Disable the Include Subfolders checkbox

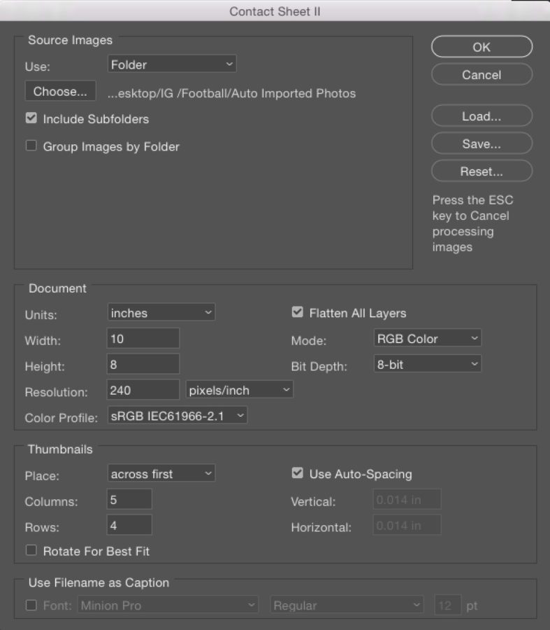point(31,118)
